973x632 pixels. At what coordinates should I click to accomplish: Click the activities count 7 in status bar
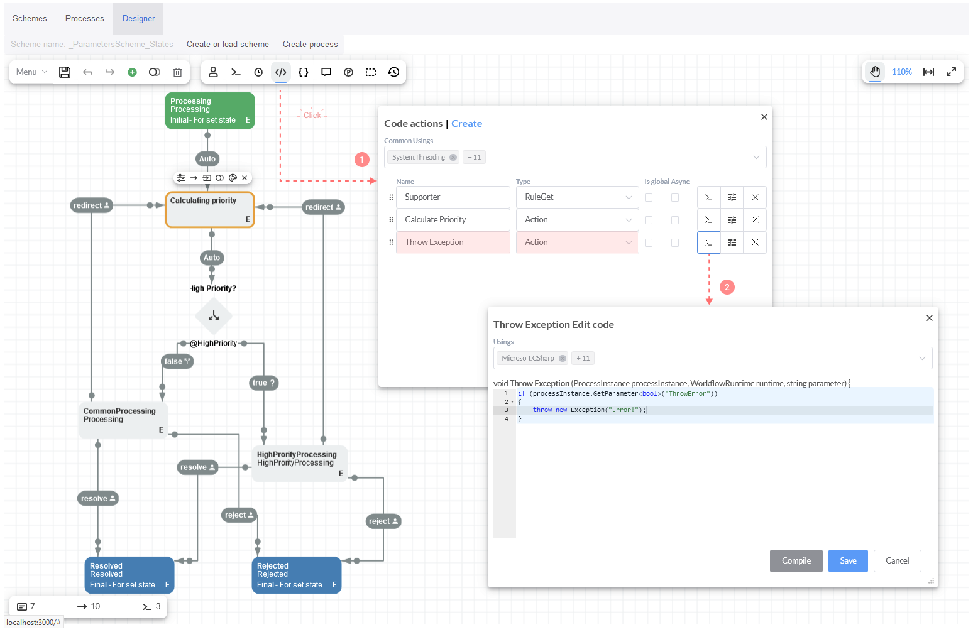pos(26,607)
